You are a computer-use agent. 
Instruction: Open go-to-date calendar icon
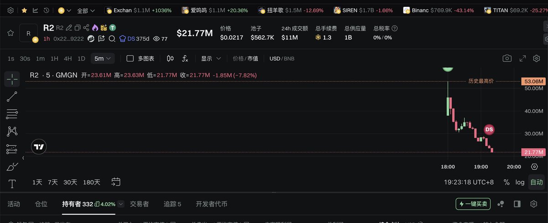[116, 182]
